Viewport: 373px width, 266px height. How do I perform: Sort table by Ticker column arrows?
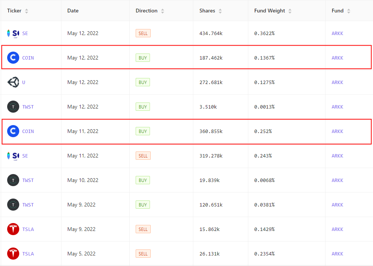click(x=27, y=11)
